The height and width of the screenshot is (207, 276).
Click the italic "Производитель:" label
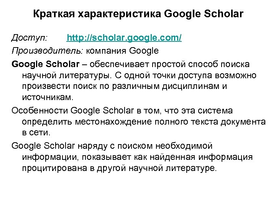tap(48, 51)
